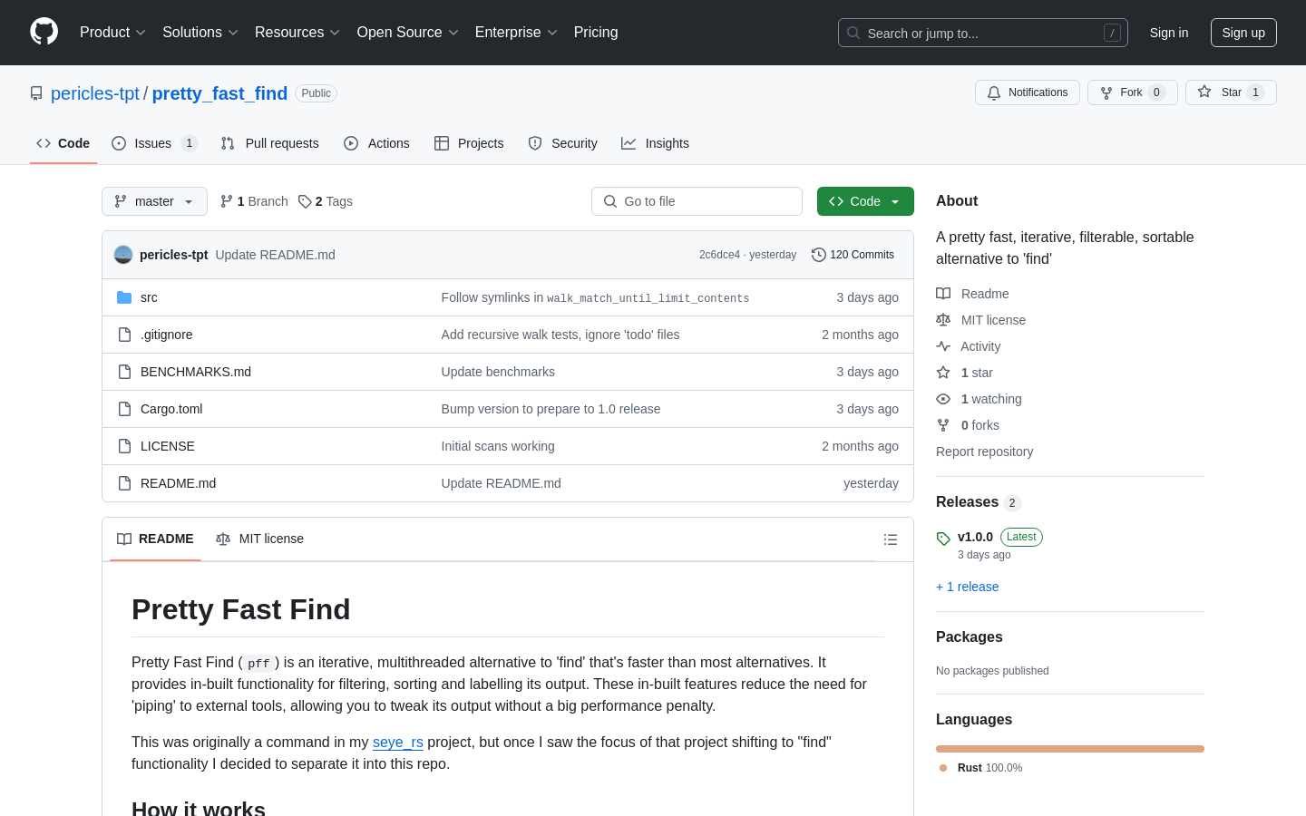Open the master branch dropdown
The height and width of the screenshot is (816, 1306).
coord(154,201)
